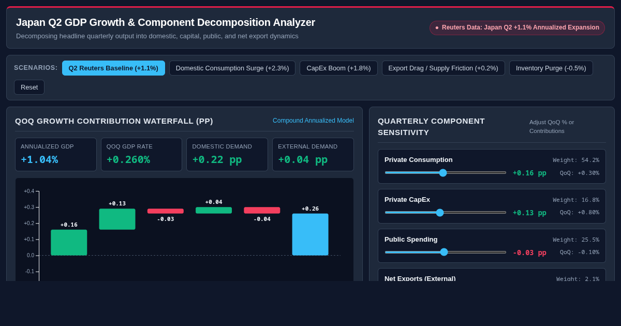Click the Public Spending label
The height and width of the screenshot is (326, 621).
(x=411, y=239)
